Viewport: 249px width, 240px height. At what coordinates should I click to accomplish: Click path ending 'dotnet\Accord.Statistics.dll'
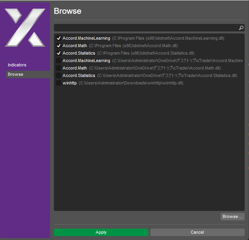146,53
